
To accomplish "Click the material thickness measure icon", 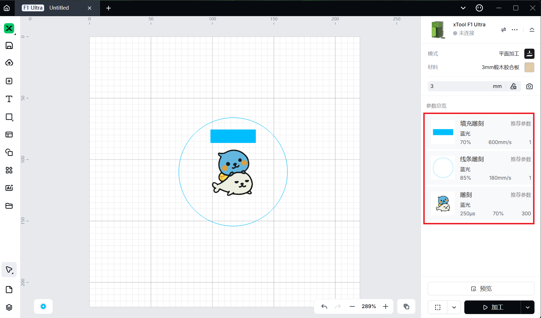I will (513, 86).
